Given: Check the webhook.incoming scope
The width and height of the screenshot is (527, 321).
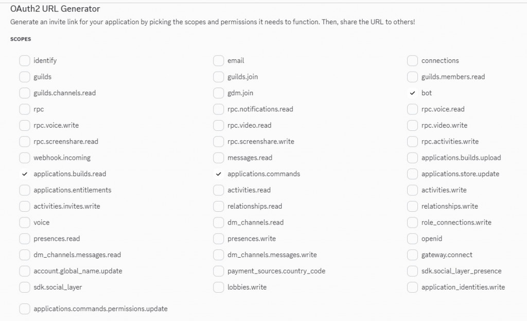Looking at the screenshot, I should [x=25, y=158].
